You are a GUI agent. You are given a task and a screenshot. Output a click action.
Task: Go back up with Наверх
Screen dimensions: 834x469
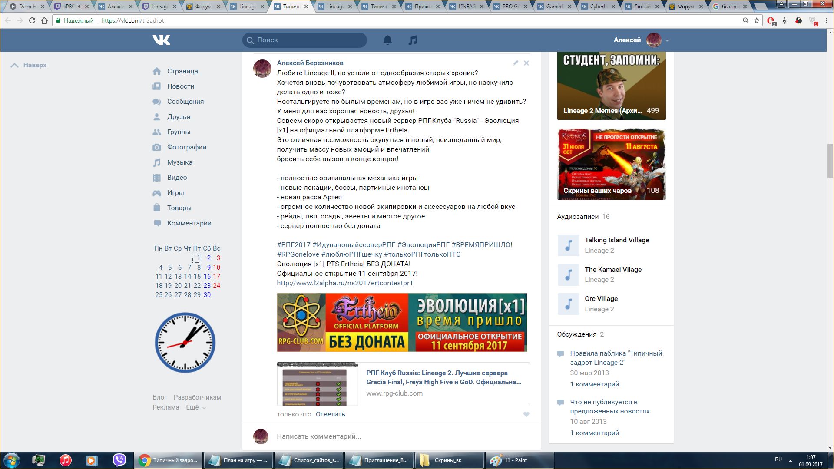(29, 65)
